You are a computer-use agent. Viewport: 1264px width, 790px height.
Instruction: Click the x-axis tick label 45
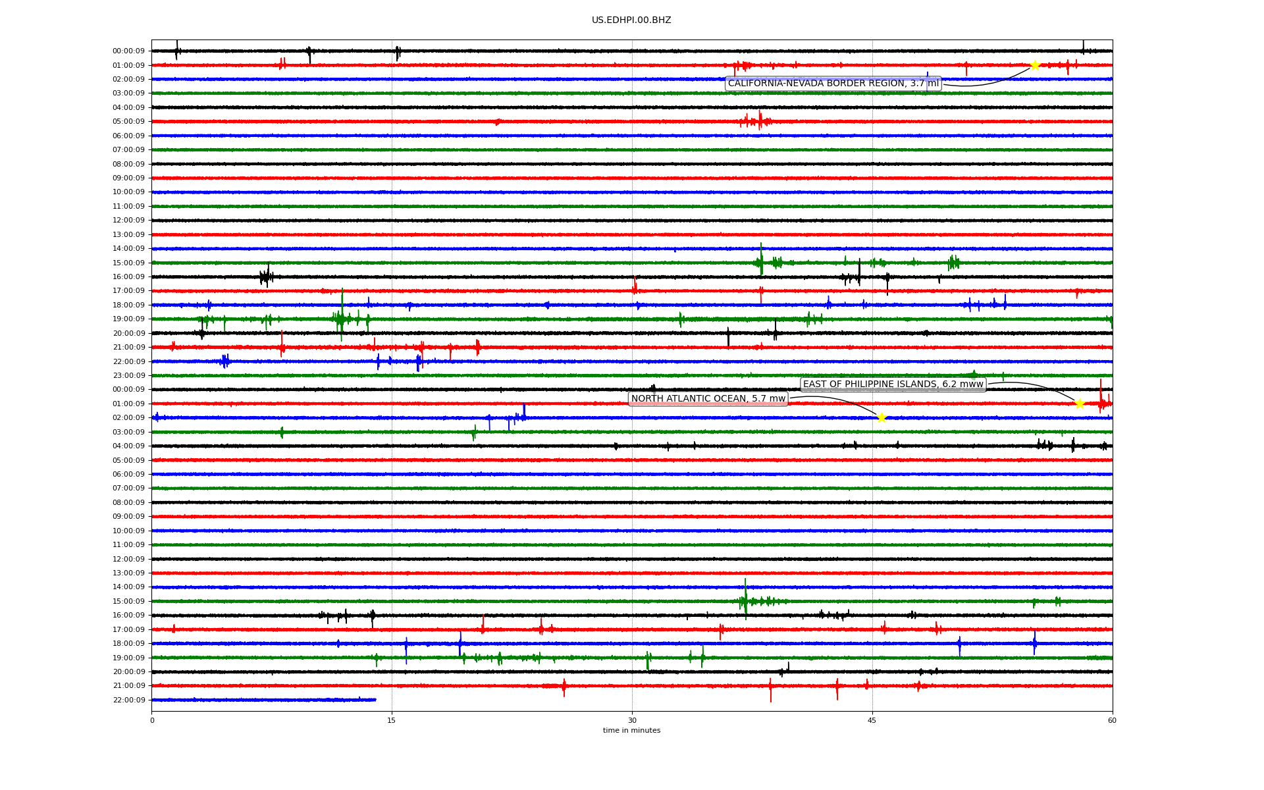point(872,720)
